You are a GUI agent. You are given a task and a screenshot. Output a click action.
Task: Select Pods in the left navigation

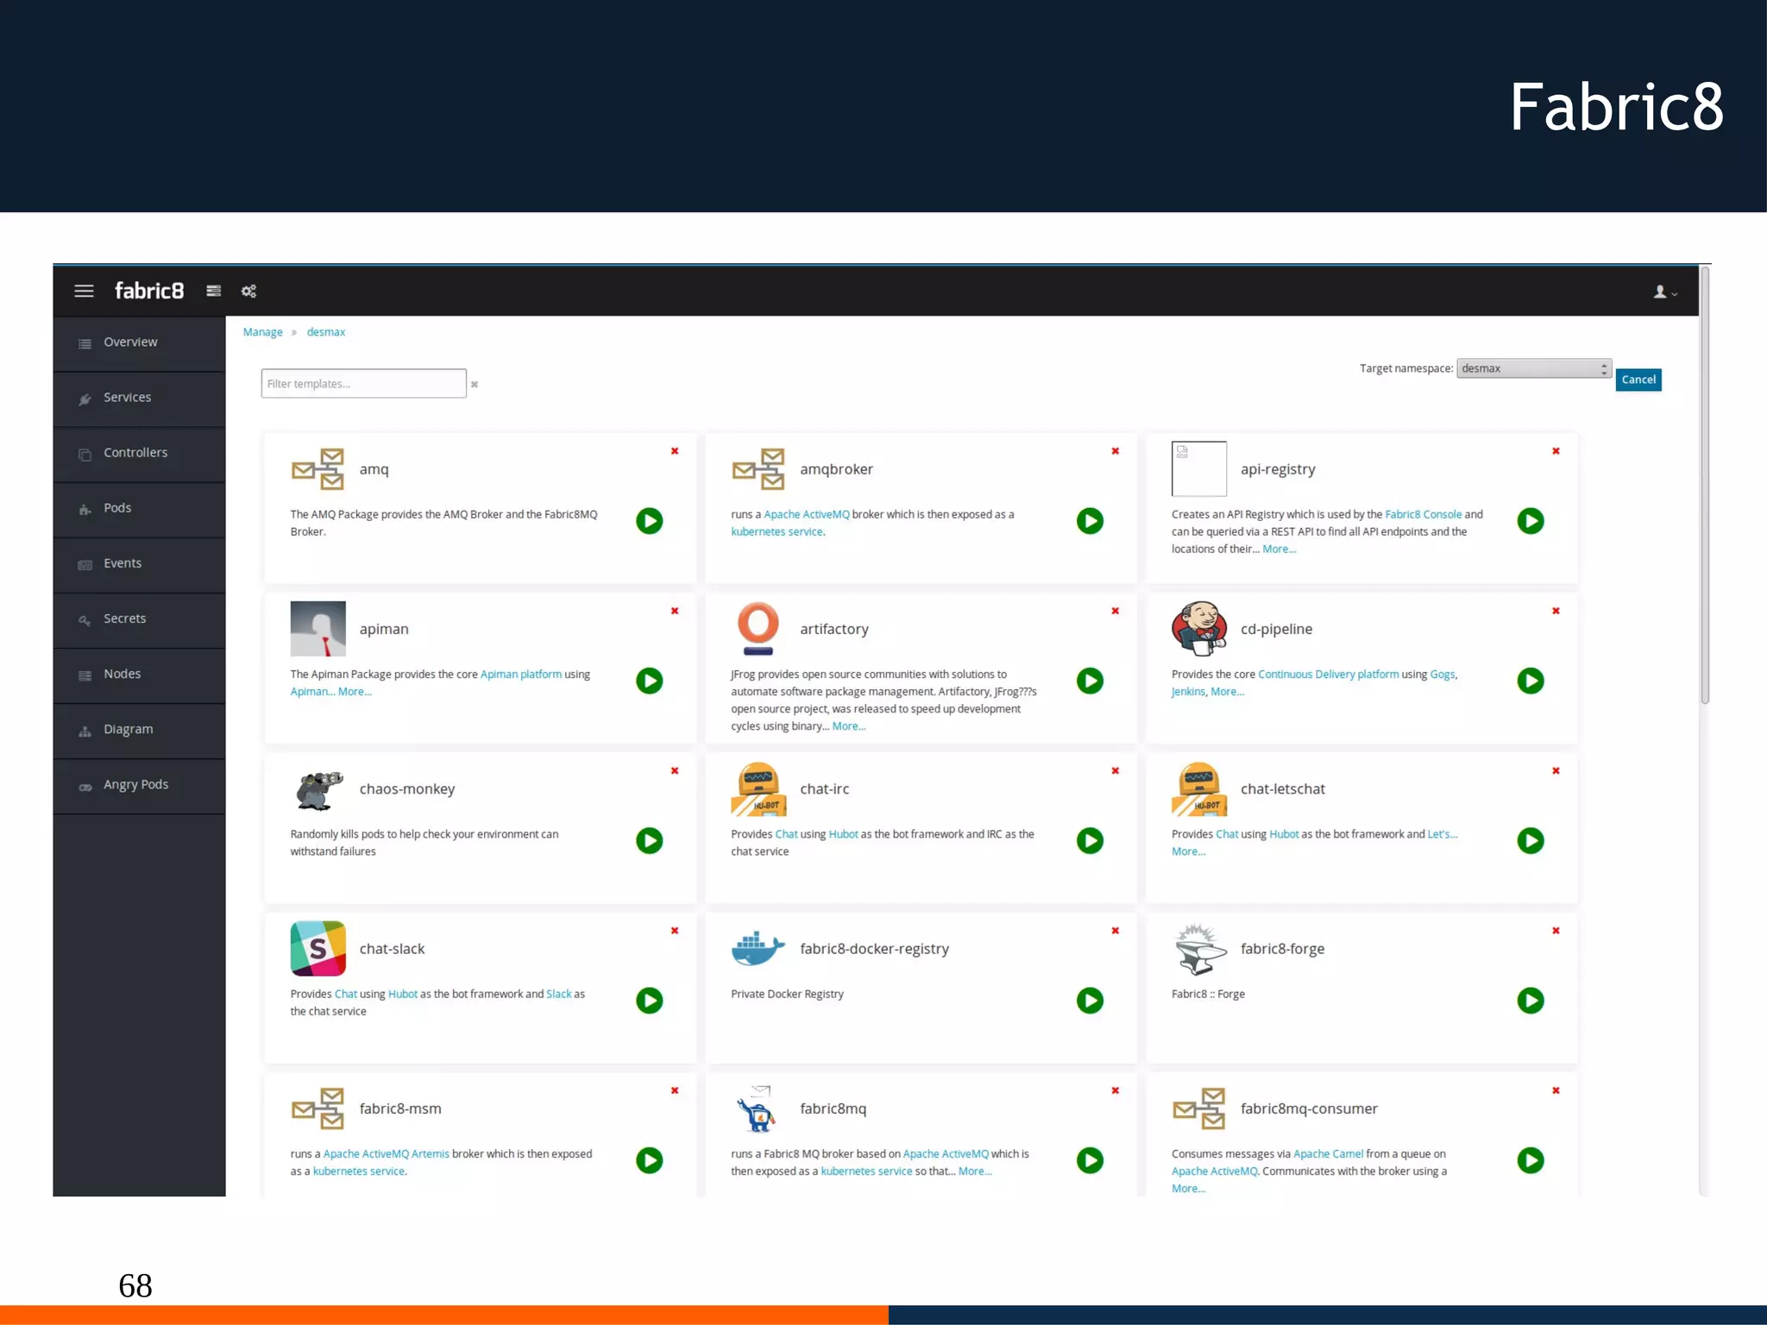(117, 508)
